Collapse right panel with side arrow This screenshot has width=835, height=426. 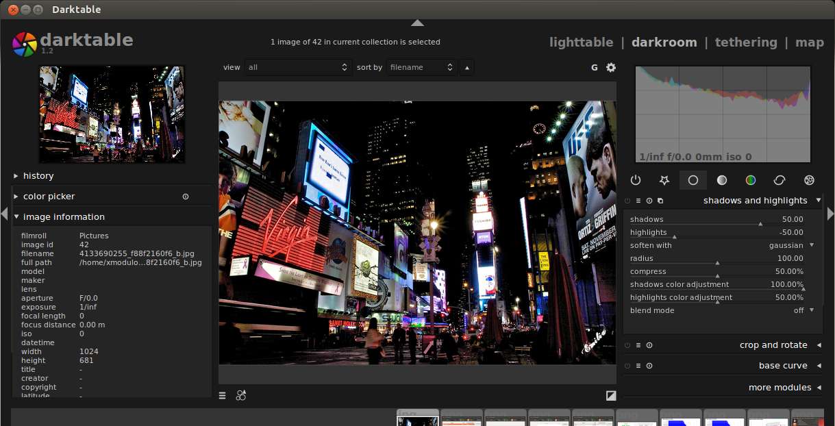(831, 214)
